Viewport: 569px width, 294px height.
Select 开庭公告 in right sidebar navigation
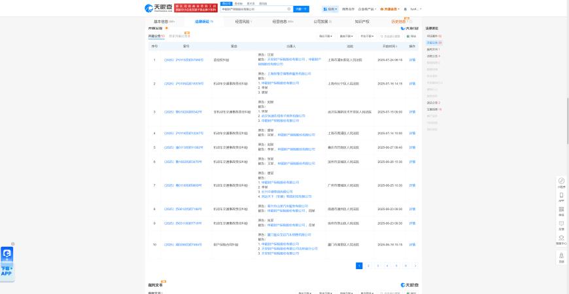coord(434,43)
